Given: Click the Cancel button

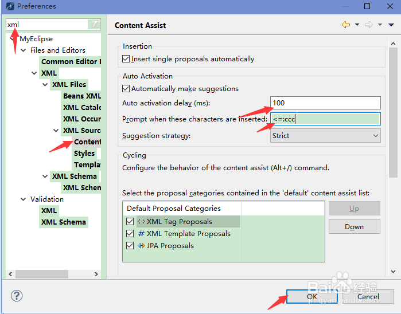Looking at the screenshot, I should click(368, 296).
